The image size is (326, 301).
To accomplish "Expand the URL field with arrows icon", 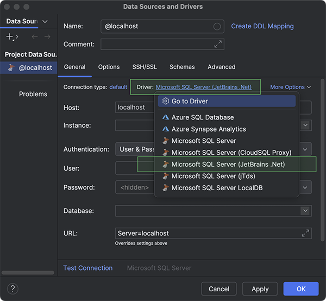I will point(305,233).
